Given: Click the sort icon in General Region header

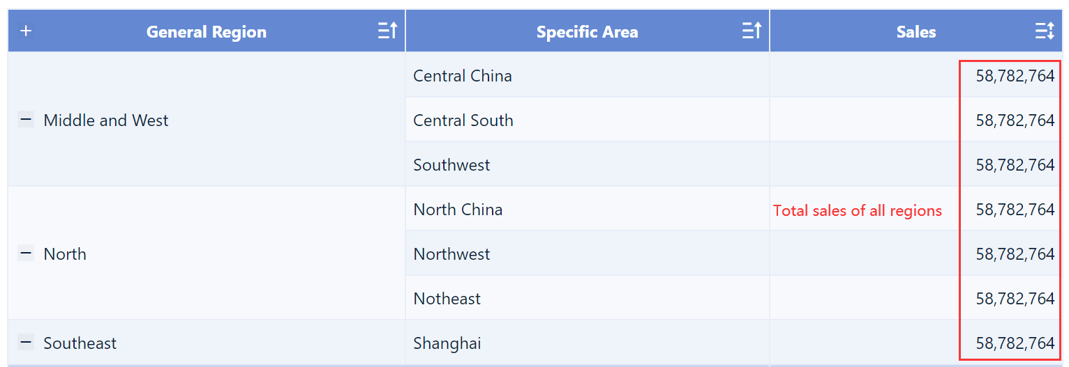Looking at the screenshot, I should point(387,31).
